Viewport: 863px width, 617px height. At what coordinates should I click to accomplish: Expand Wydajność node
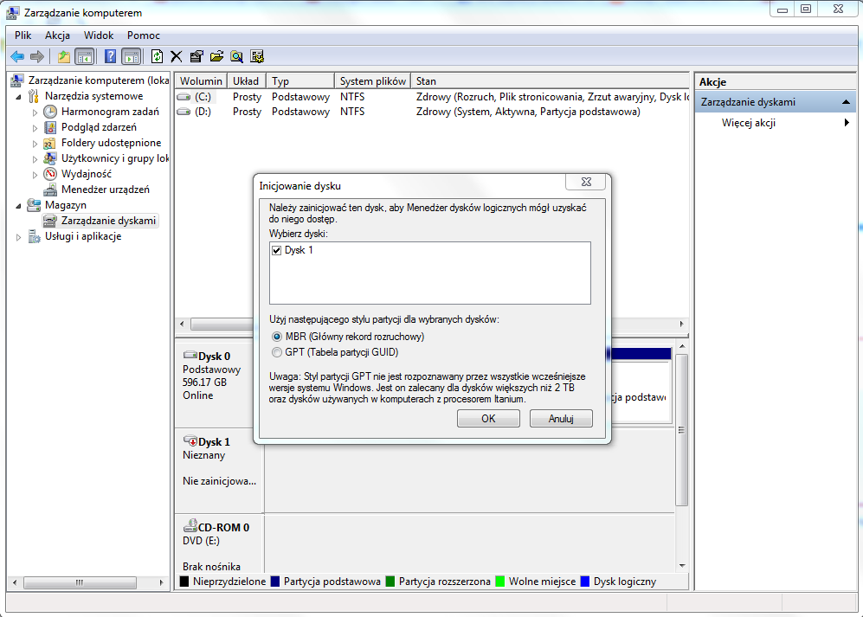35,175
